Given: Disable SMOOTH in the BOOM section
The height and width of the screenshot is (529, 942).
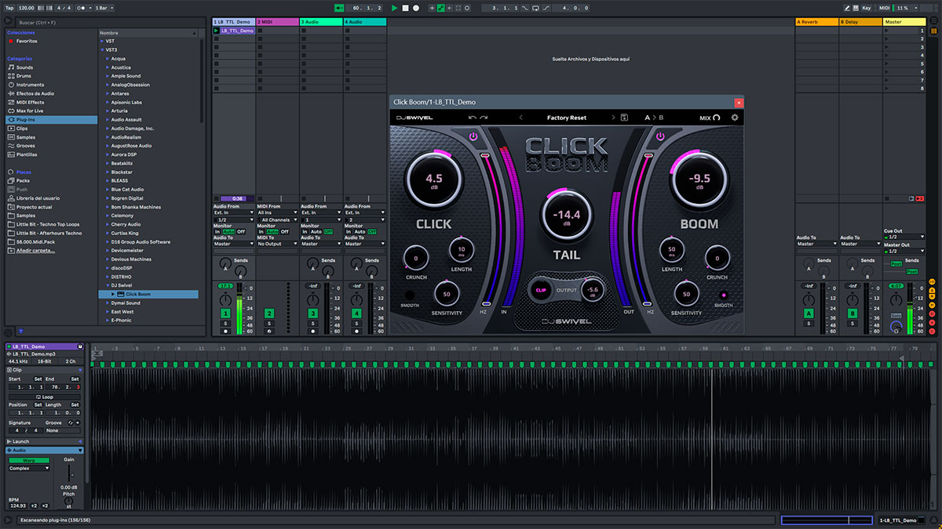Looking at the screenshot, I should [x=724, y=295].
